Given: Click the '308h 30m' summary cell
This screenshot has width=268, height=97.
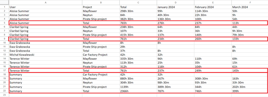Looking at the screenshot, I should [x=213, y=79].
